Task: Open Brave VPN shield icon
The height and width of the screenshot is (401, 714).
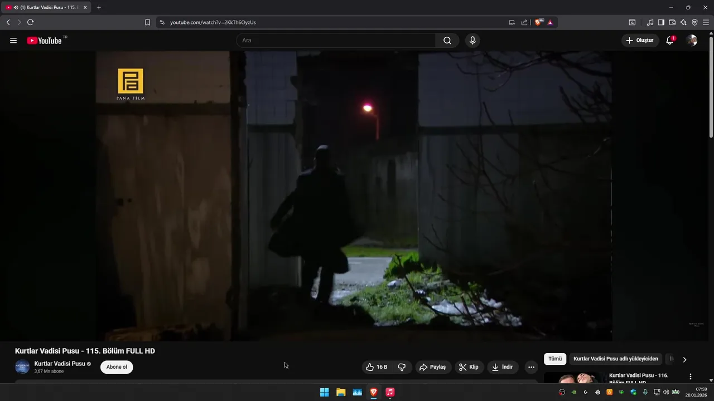Action: click(694, 22)
